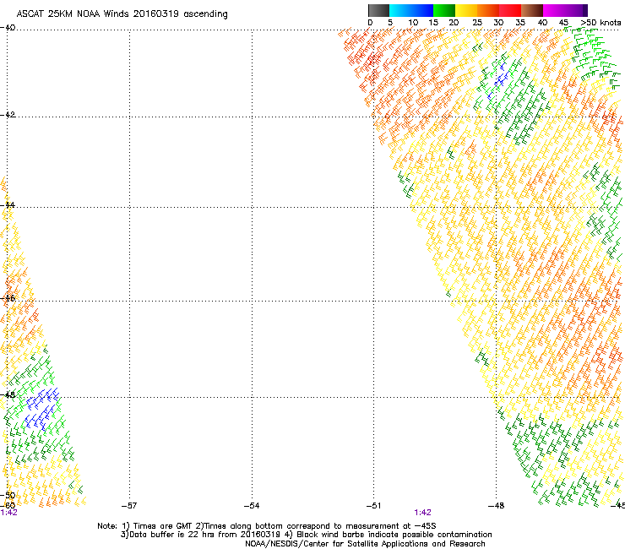Screen dimensions: 625x549
Task: Click the -44 latitude axis label
Action: coord(8,205)
